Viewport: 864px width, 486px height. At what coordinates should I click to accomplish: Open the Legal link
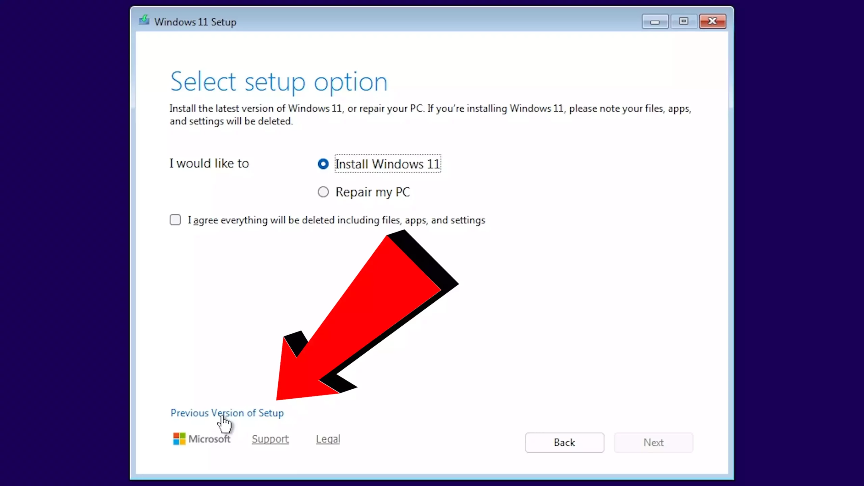pyautogui.click(x=328, y=439)
